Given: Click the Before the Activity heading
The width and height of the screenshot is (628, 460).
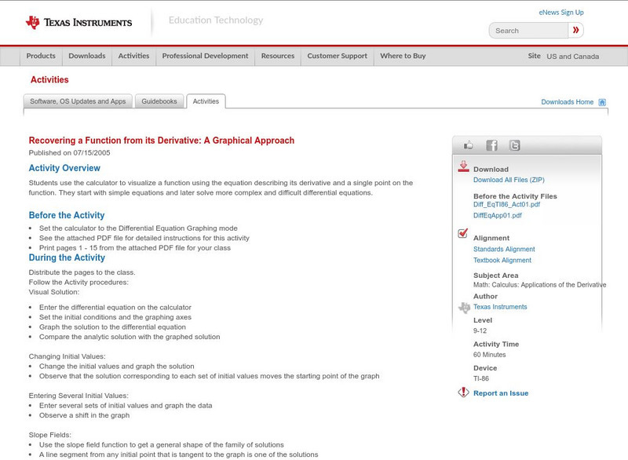Looking at the screenshot, I should pos(67,215).
